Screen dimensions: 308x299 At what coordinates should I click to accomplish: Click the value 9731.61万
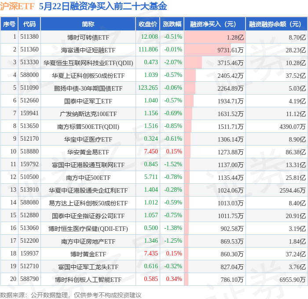coord(230,50)
